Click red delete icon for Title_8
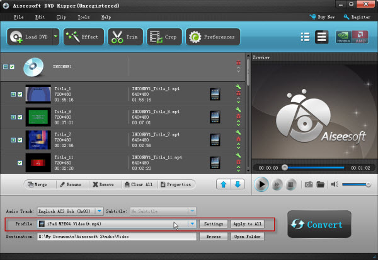The height and width of the screenshot is (260, 378). (x=238, y=116)
